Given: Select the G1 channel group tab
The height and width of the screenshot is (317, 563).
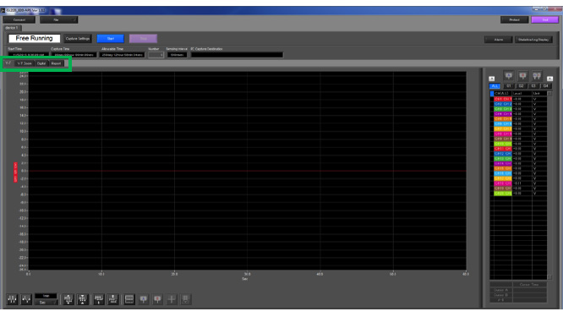Looking at the screenshot, I should coord(509,86).
